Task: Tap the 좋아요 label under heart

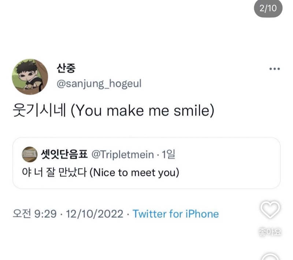Action: click(270, 232)
